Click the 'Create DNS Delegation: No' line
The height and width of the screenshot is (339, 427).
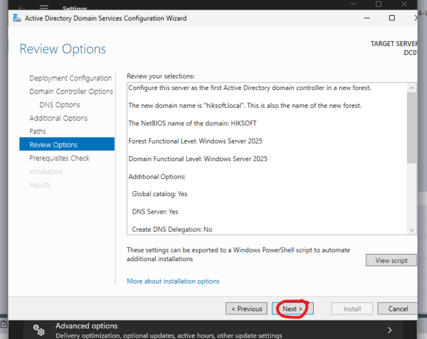click(172, 229)
